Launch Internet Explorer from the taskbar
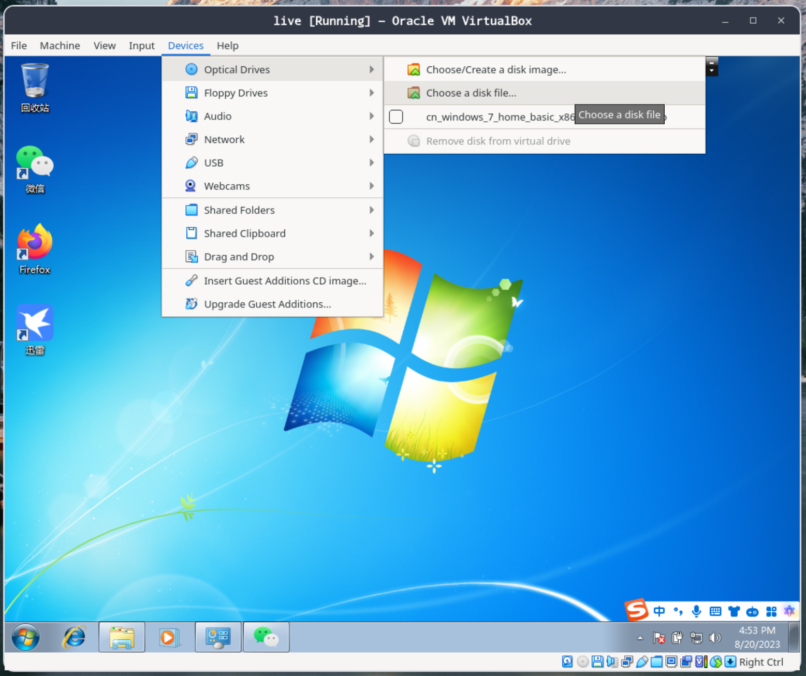Screen dimensions: 806x676 75,637
